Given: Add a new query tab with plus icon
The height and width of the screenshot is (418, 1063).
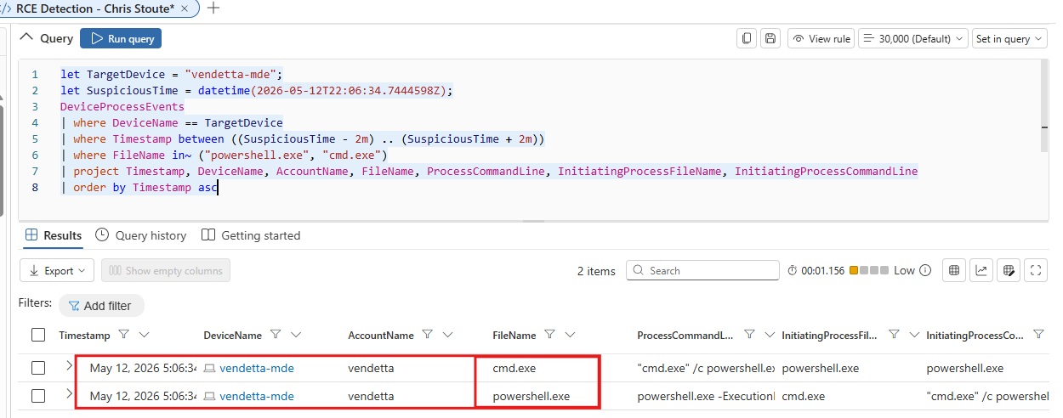Looking at the screenshot, I should point(213,8).
